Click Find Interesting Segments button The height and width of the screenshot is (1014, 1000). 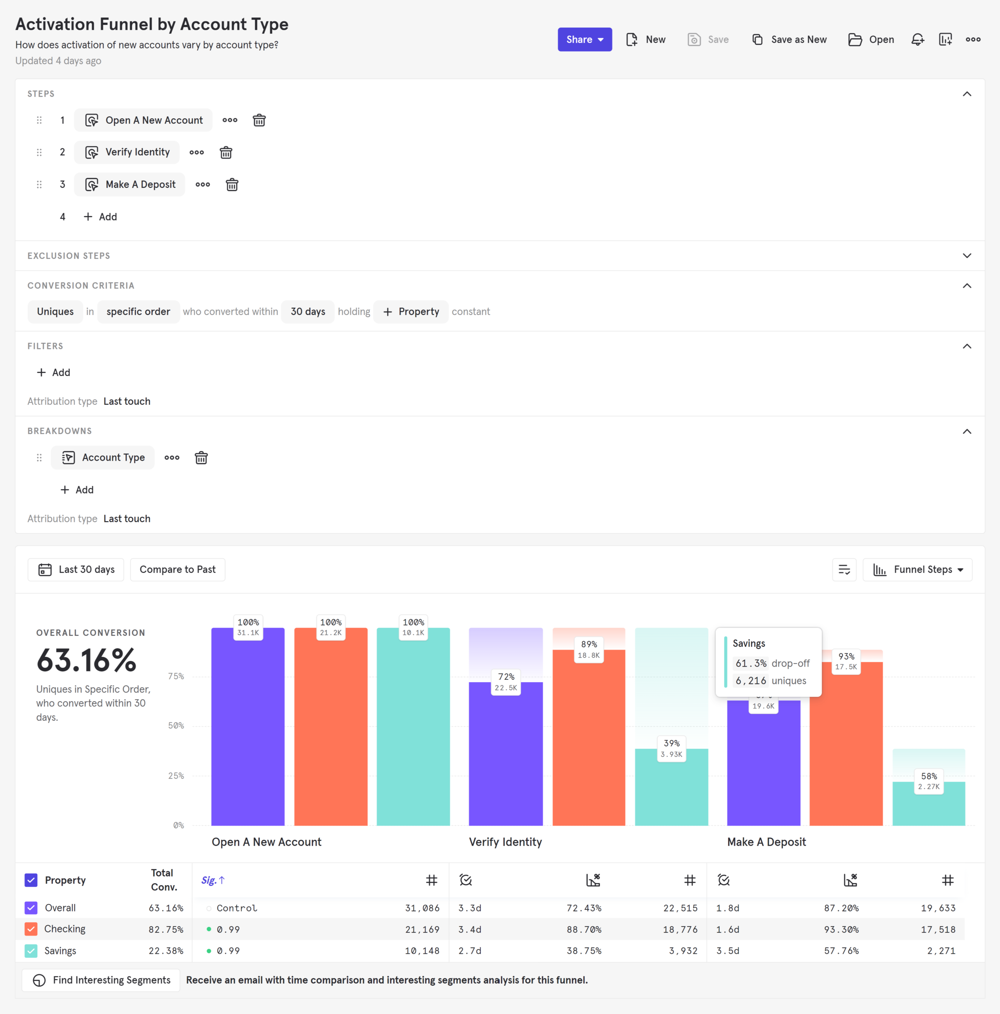(101, 980)
